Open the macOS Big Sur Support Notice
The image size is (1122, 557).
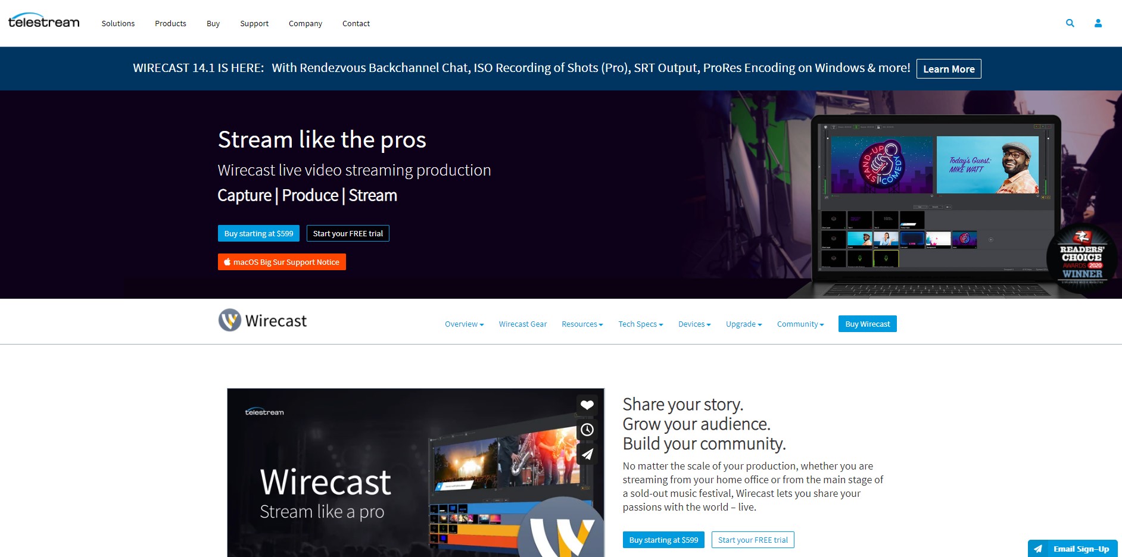(282, 262)
